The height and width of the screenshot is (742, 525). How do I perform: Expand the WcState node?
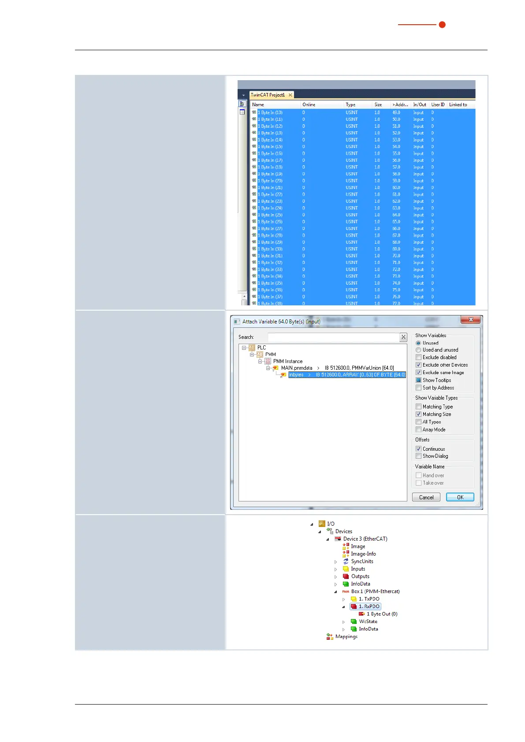(343, 622)
